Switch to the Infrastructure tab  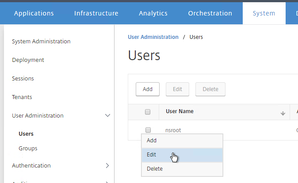[x=96, y=13]
